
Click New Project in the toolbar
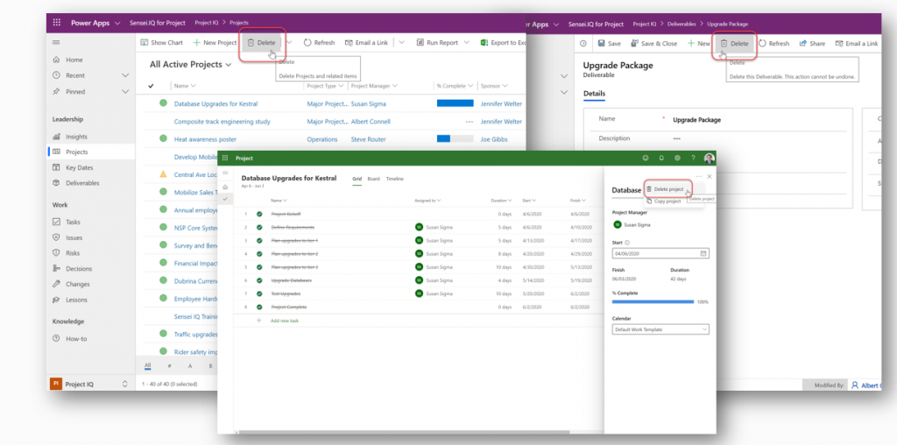(215, 43)
